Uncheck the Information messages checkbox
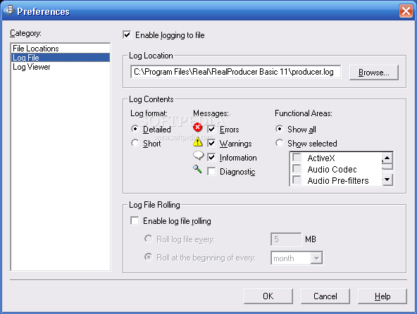Screen dimensions: 417x314 point(211,158)
